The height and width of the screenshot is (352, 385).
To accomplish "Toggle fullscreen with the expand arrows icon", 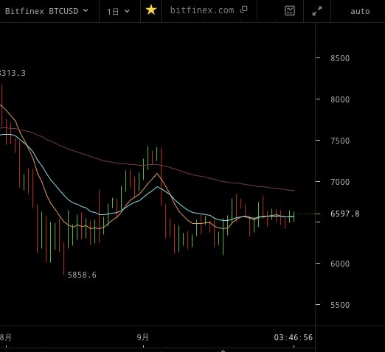I will pyautogui.click(x=317, y=11).
